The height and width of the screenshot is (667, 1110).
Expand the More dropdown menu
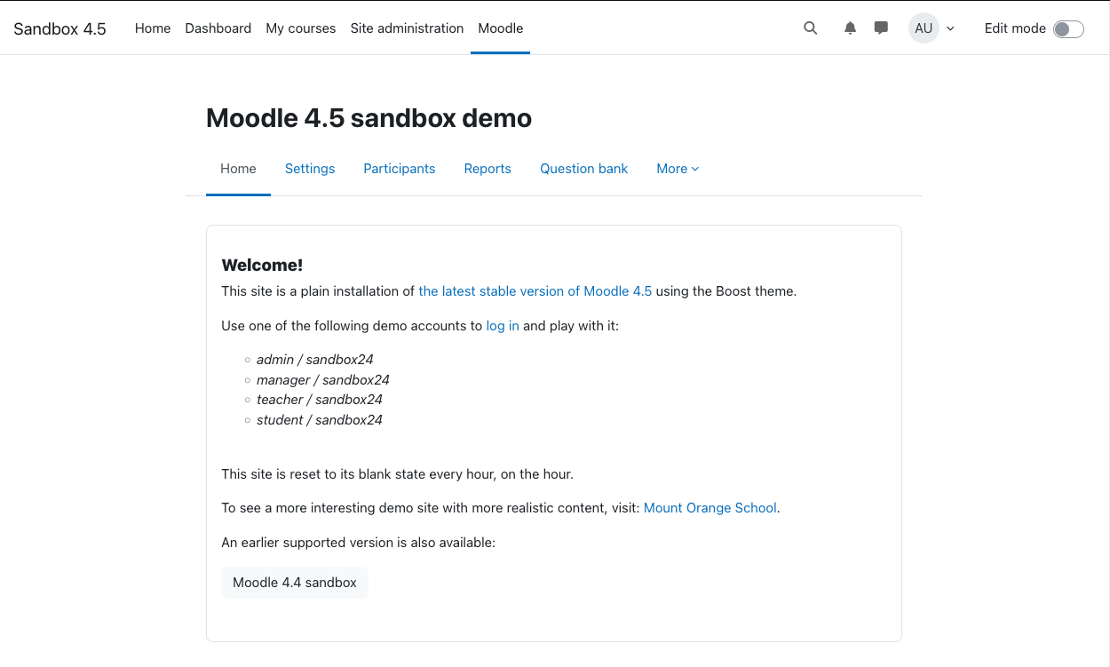(678, 169)
